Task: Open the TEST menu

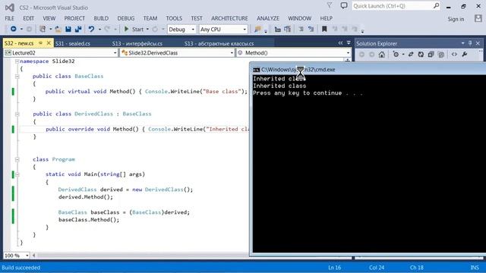Action: click(x=197, y=18)
